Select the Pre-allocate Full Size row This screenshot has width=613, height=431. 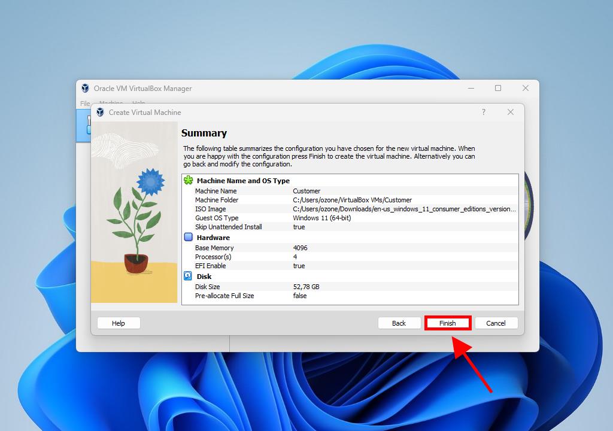click(x=350, y=296)
